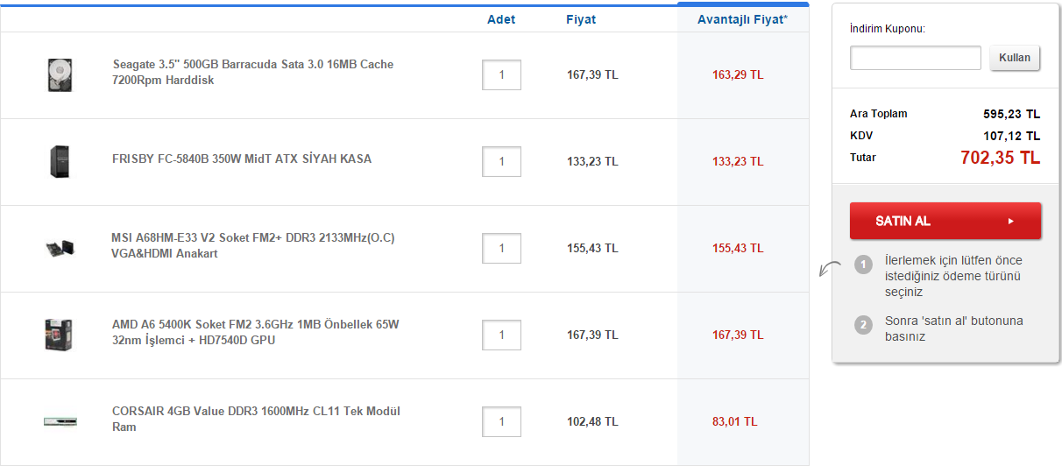Image resolution: width=1062 pixels, height=466 pixels.
Task: Click the quantity box for FRISBY case
Action: 501,161
